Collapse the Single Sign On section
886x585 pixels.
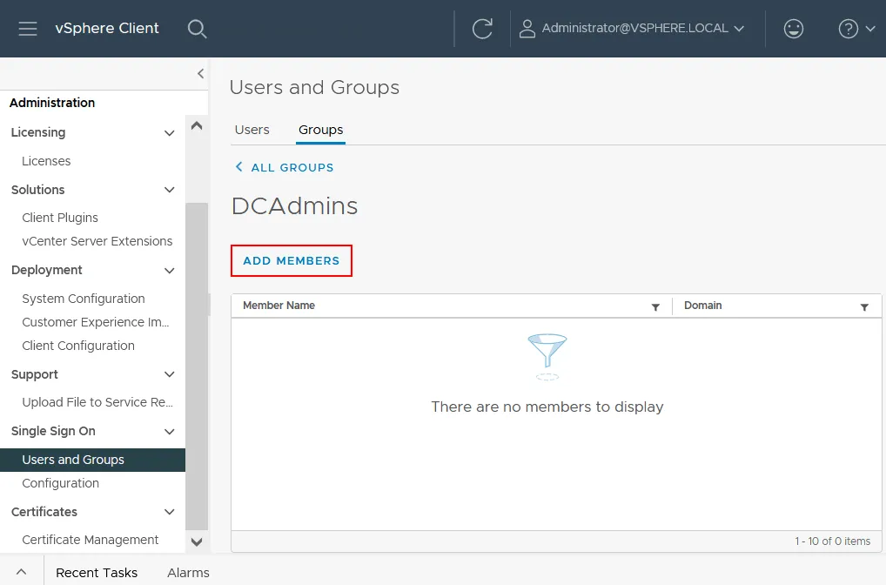pyautogui.click(x=170, y=432)
